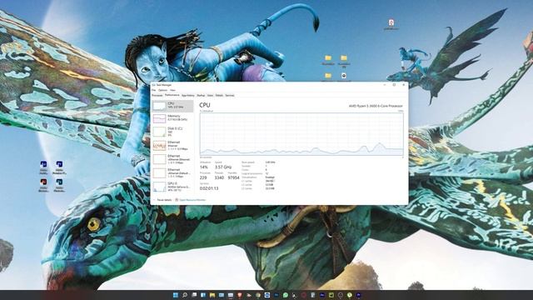Click the 0:02:01:13 up time value
Image resolution: width=533 pixels, height=300 pixels.
(x=209, y=188)
